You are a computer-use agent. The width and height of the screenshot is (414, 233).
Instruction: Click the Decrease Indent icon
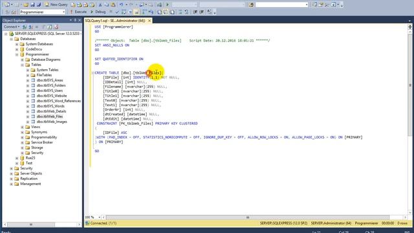click(195, 12)
